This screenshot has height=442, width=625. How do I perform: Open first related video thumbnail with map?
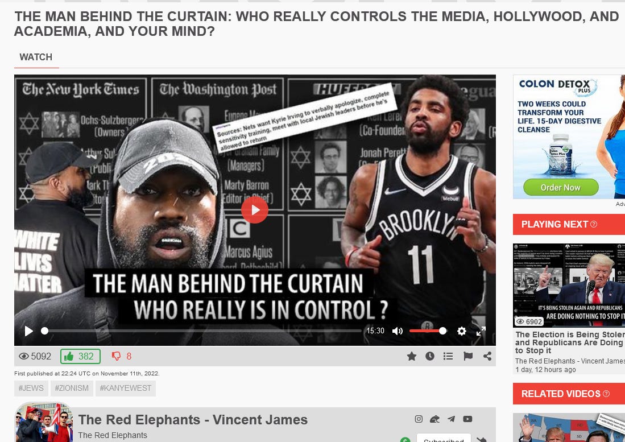pos(569,427)
